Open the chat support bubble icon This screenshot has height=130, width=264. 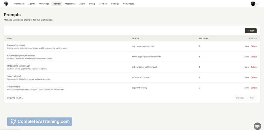[257, 126]
